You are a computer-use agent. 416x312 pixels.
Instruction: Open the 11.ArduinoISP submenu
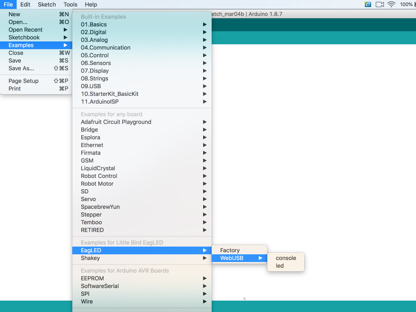142,101
